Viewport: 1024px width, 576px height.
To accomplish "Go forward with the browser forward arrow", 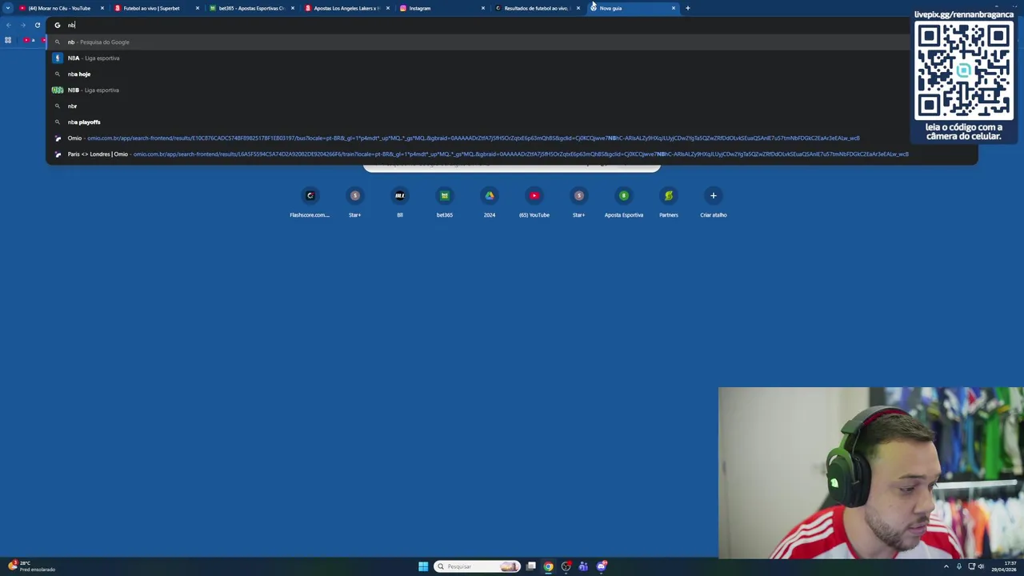I will 22,25.
